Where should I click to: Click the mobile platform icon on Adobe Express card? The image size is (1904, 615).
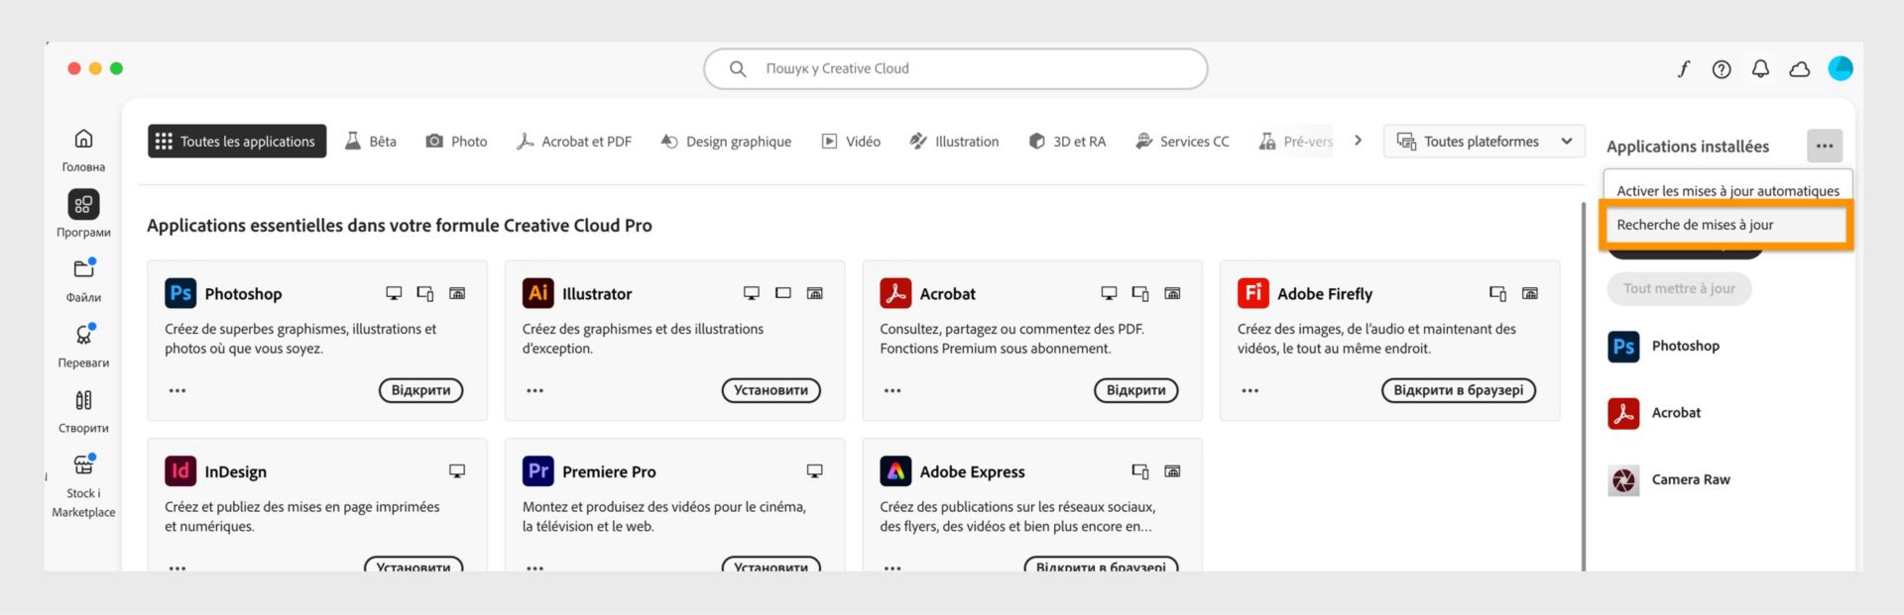click(1140, 471)
